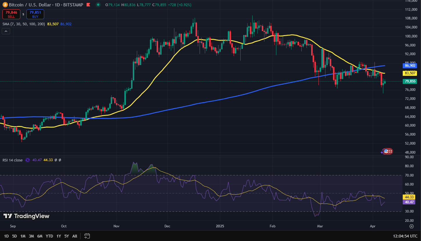Select the 1M time range
Viewport: 421px width, 241px height.
(x=23, y=236)
